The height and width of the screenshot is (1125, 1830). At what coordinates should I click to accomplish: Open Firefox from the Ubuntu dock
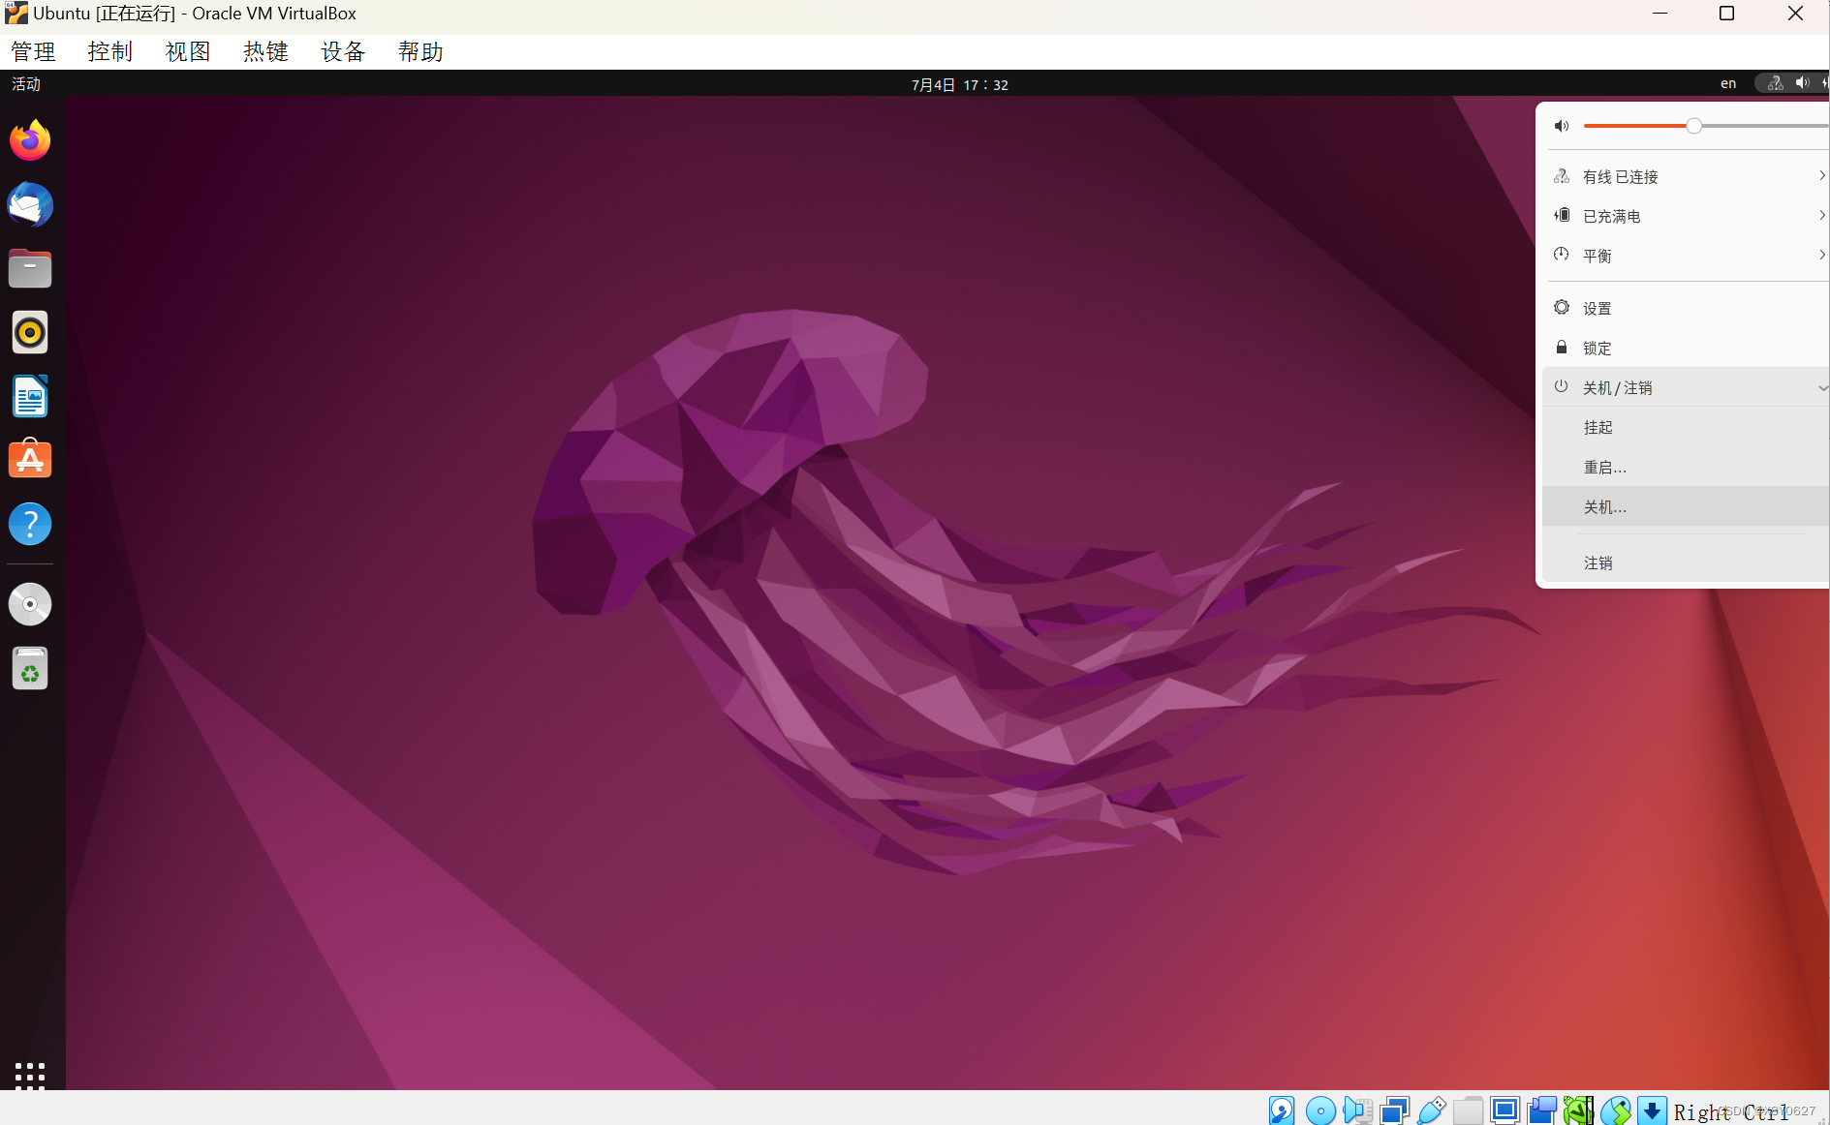tap(30, 140)
